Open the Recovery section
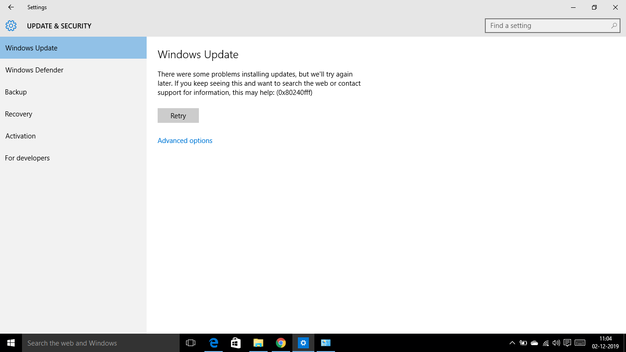Image resolution: width=626 pixels, height=352 pixels. tap(73, 114)
